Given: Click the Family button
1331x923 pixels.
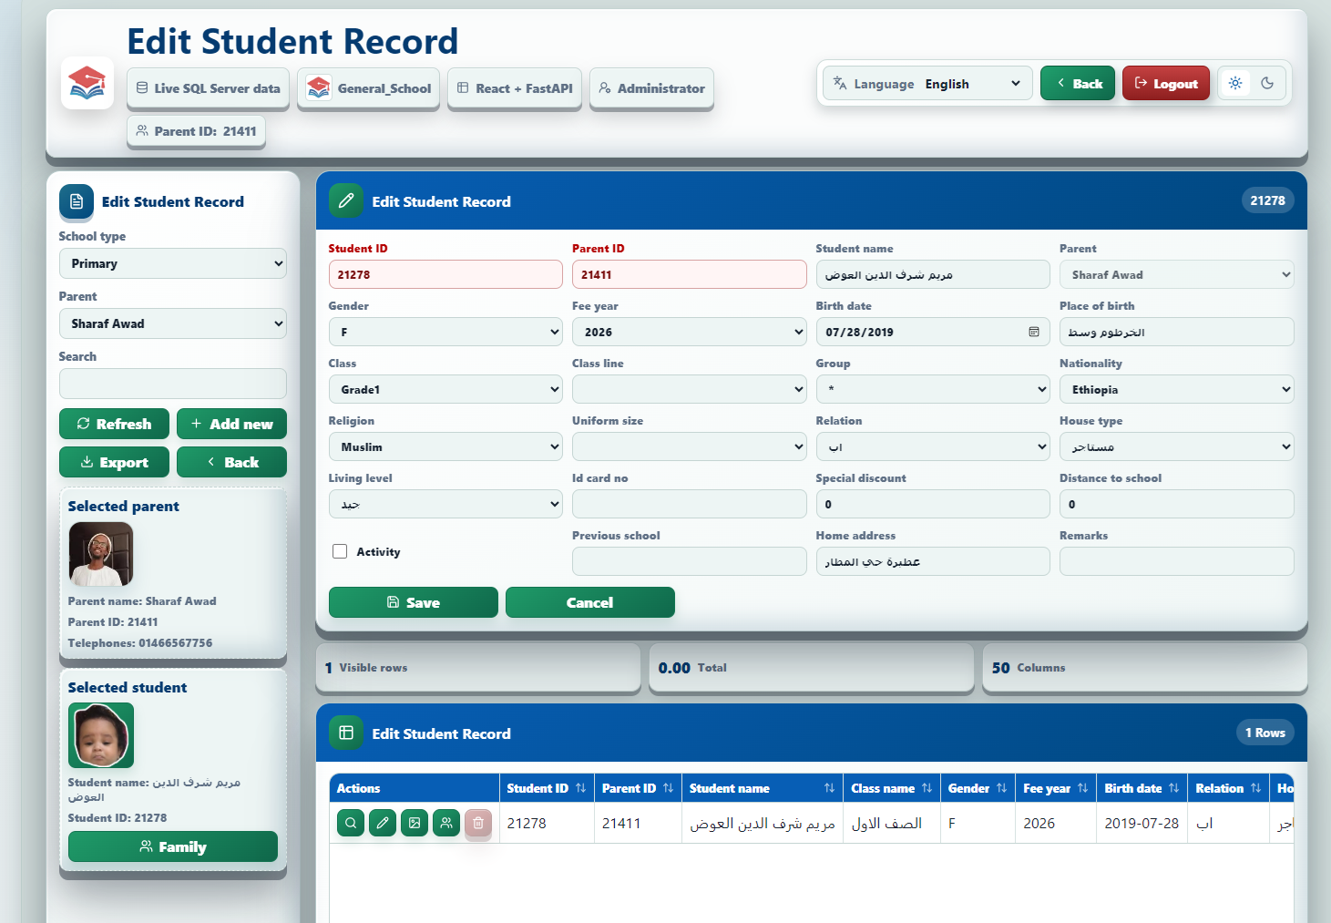Looking at the screenshot, I should 173,846.
